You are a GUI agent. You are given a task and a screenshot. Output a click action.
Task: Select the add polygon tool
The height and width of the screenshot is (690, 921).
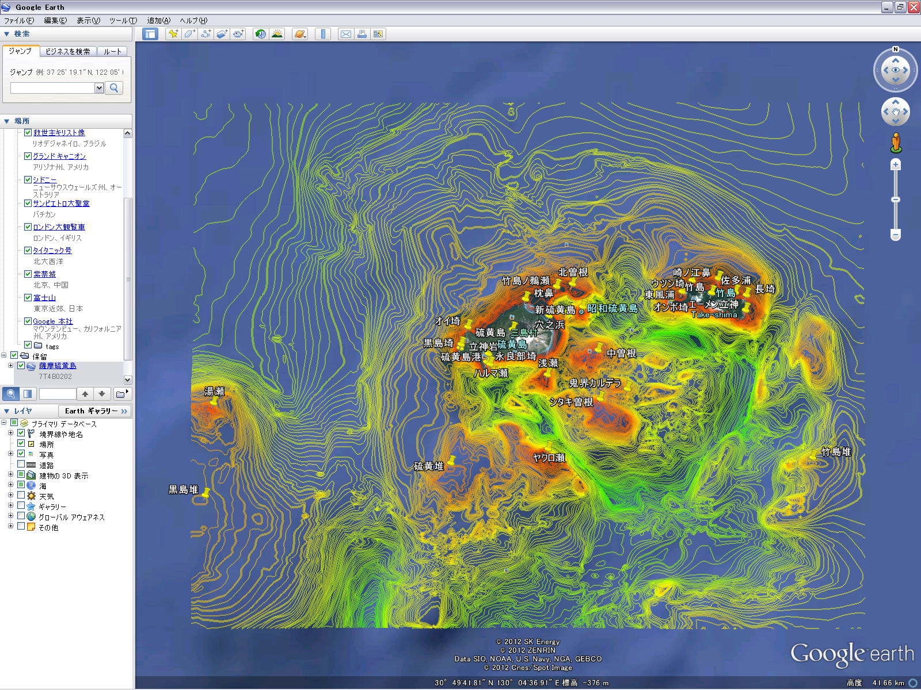(x=189, y=34)
